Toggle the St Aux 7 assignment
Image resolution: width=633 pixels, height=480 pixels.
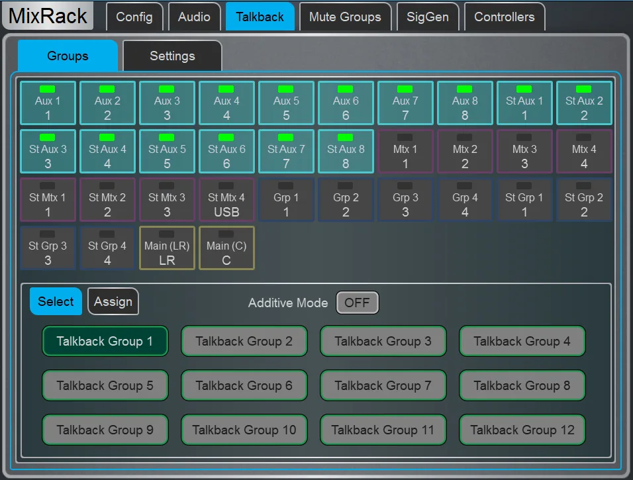point(286,152)
